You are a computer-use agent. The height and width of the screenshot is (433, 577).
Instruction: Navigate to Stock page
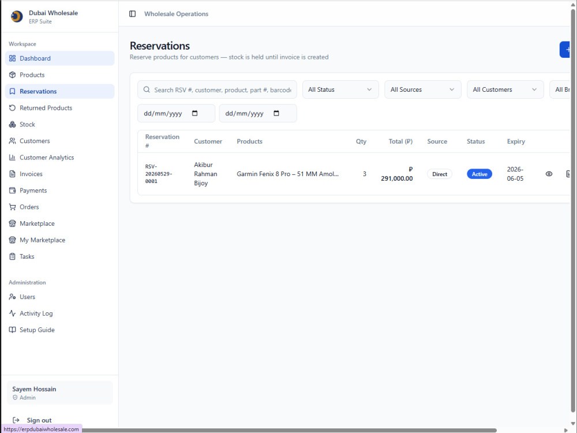60,125
